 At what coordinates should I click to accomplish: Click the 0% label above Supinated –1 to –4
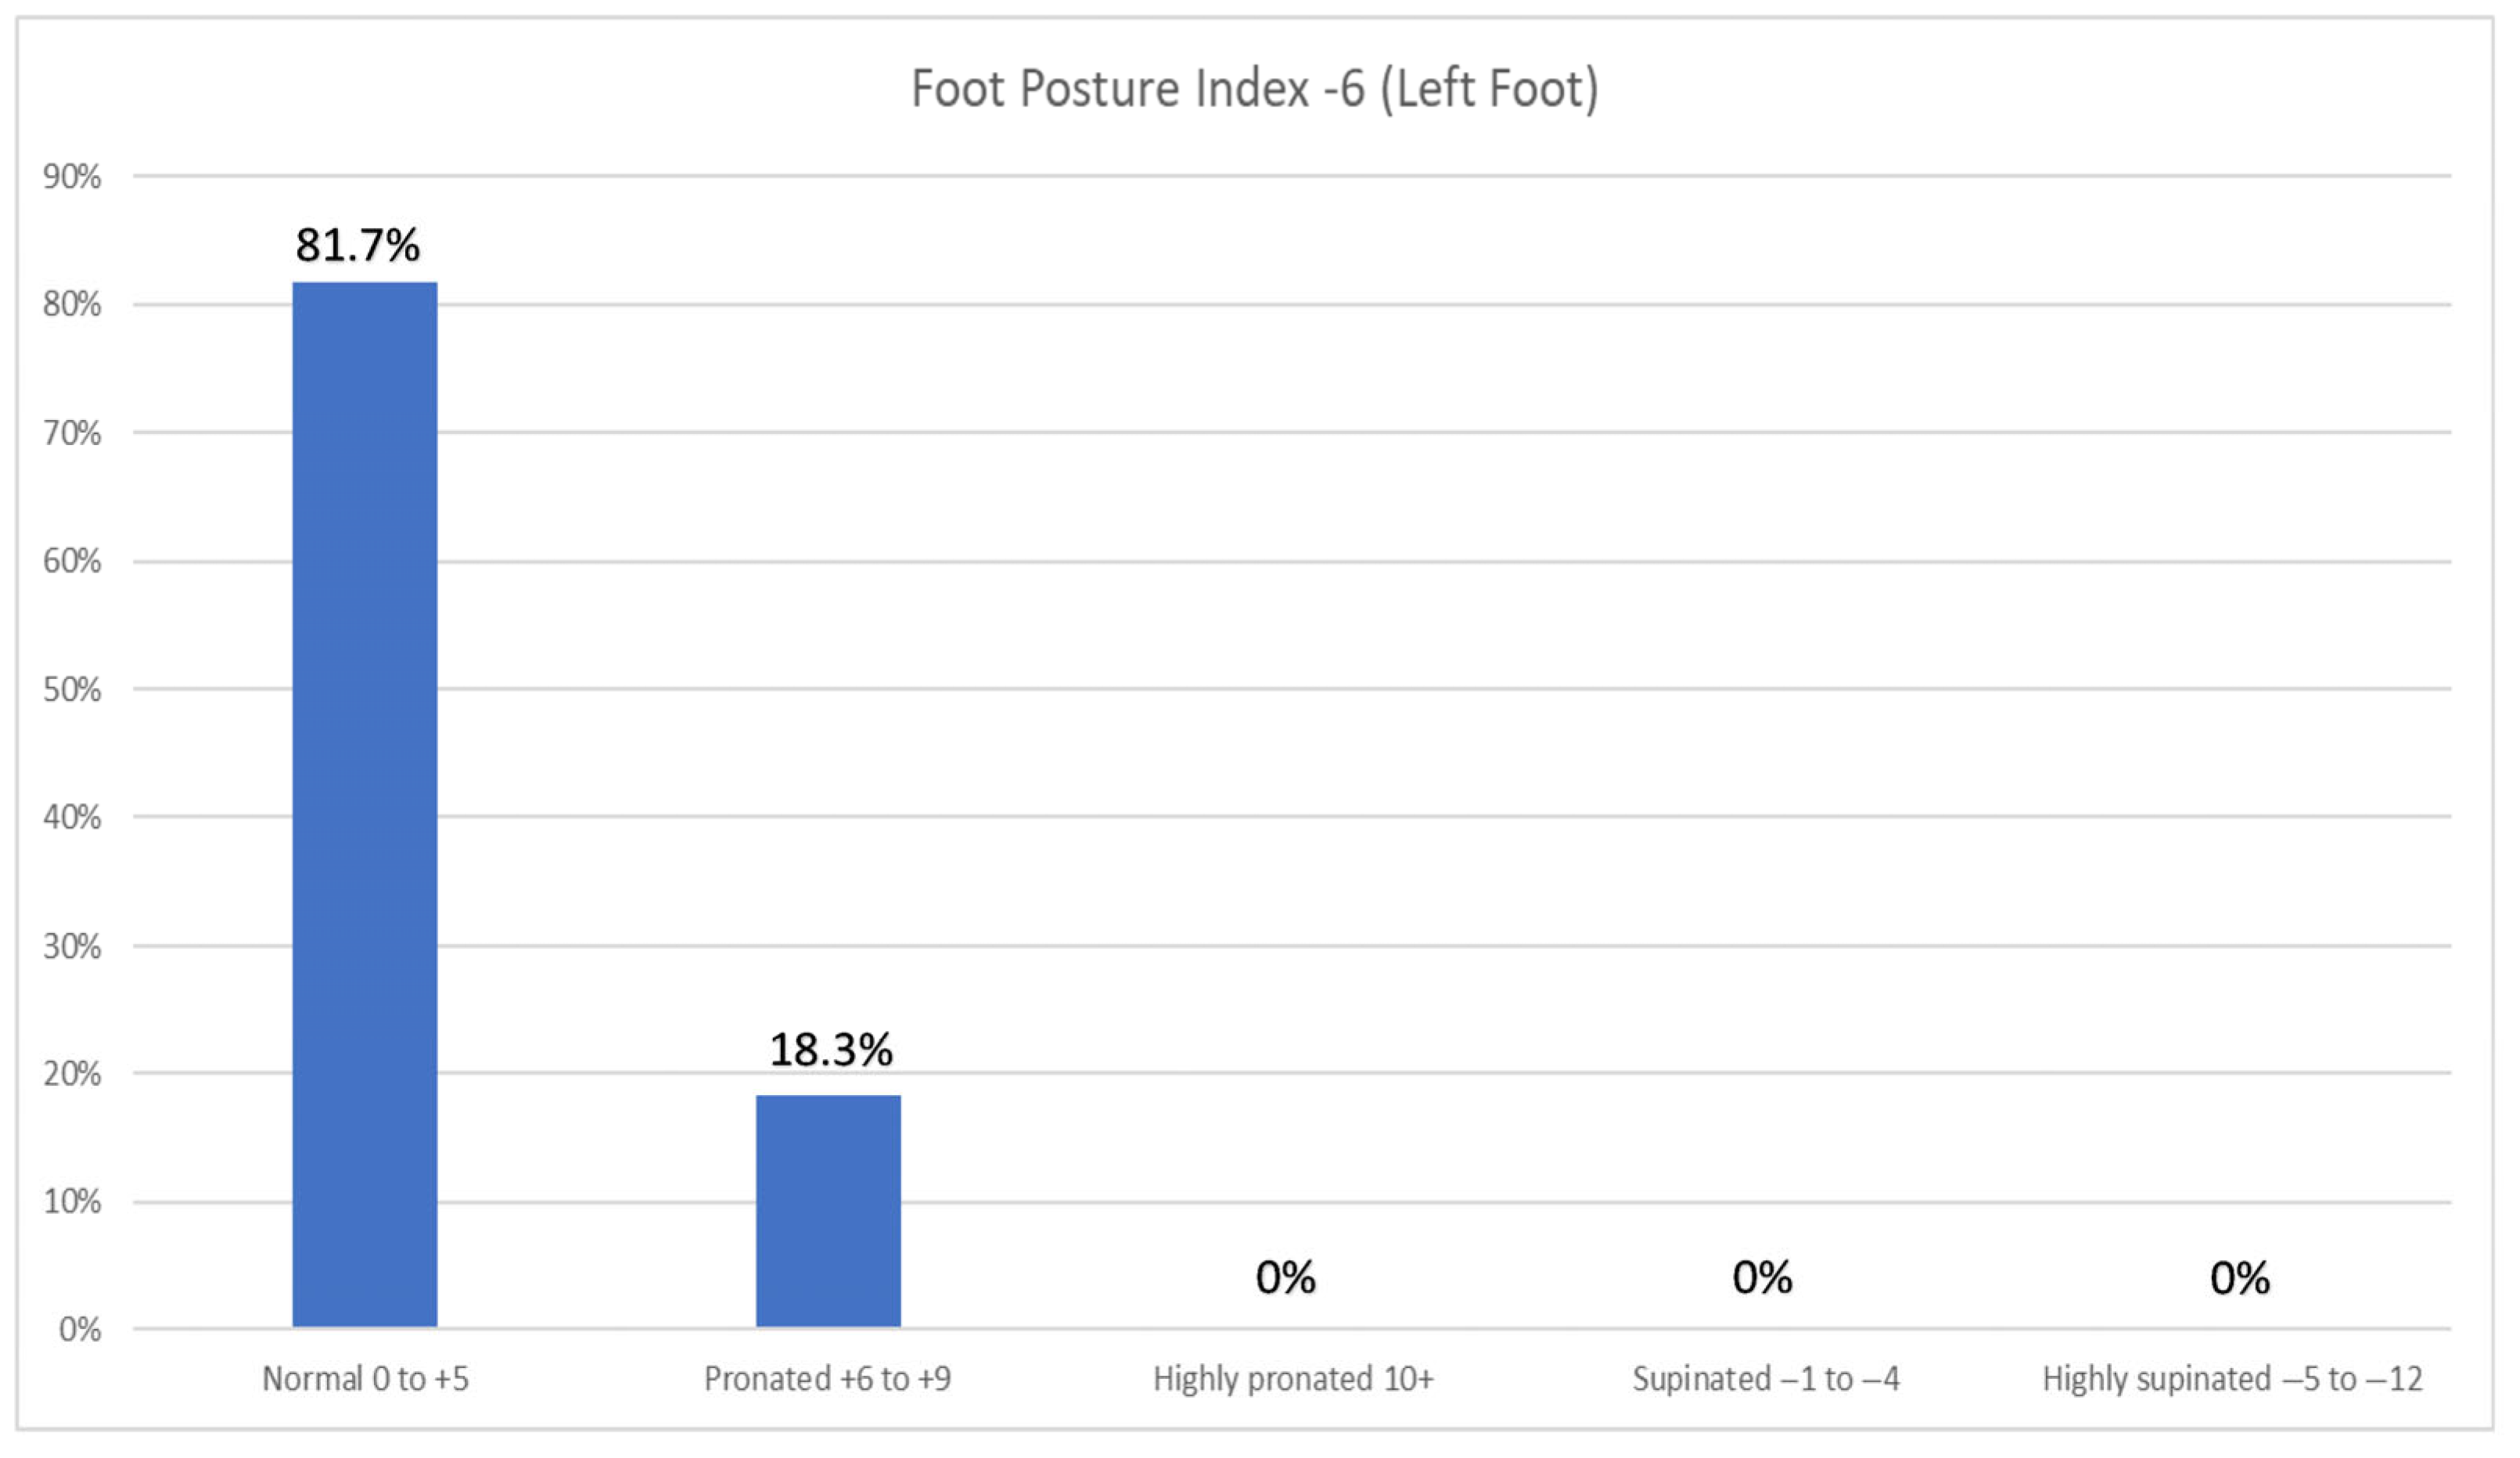(x=1762, y=1277)
